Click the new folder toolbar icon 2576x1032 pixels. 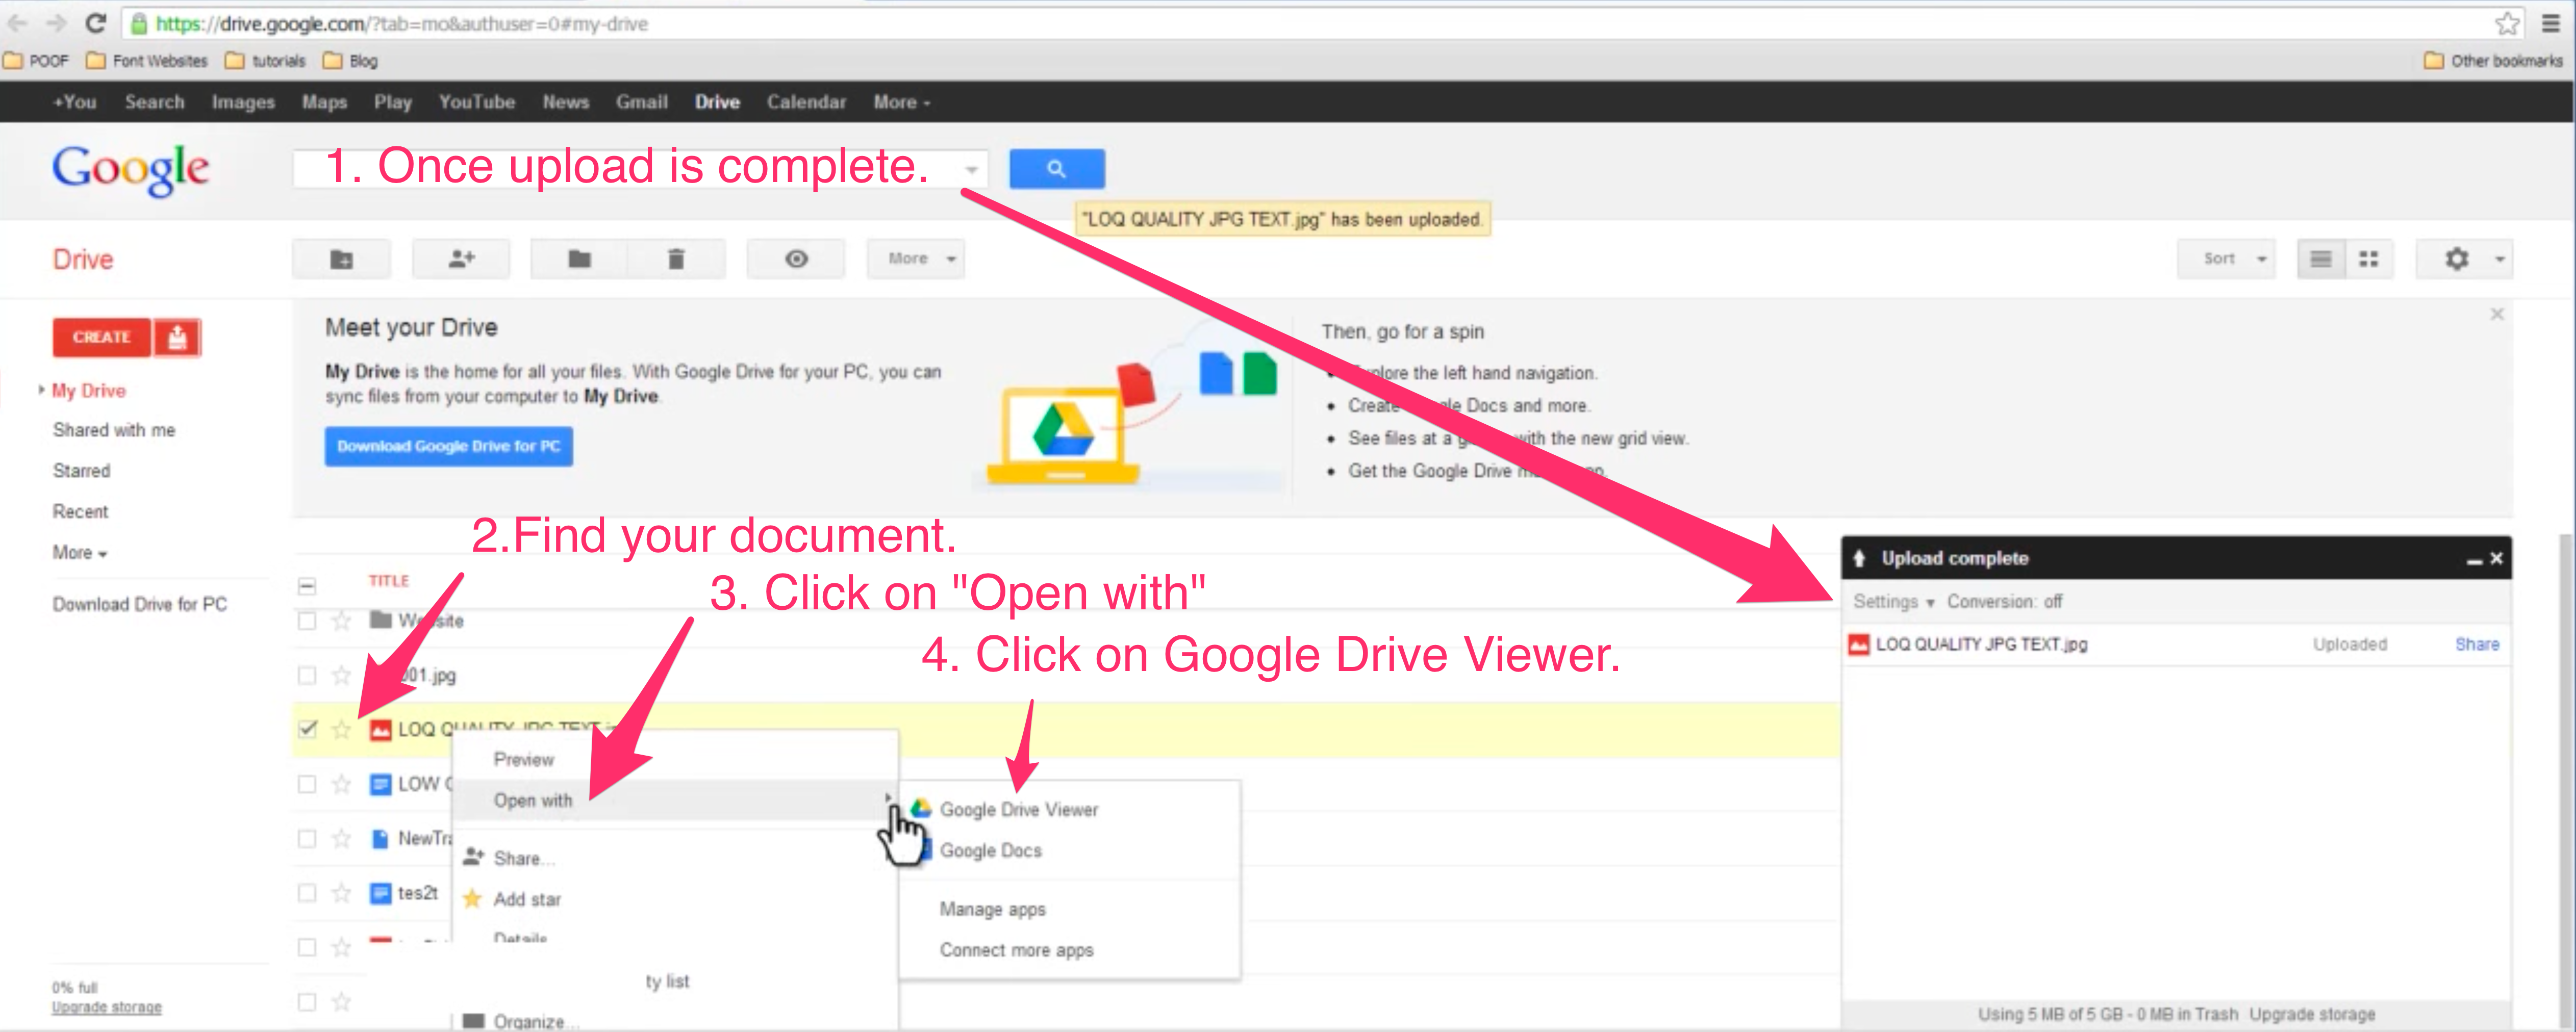pyautogui.click(x=341, y=259)
